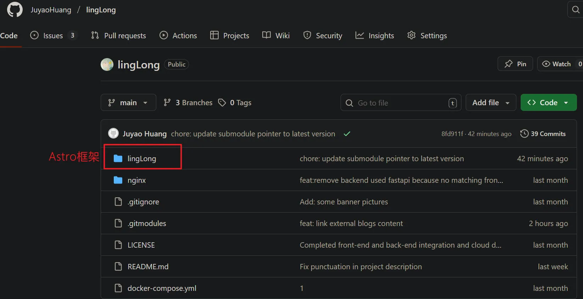The width and height of the screenshot is (583, 299).
Task: Expand the green Code dropdown
Action: click(548, 102)
